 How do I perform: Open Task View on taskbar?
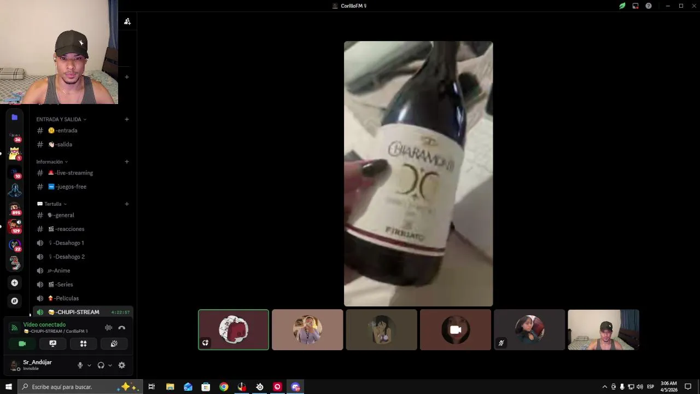click(151, 387)
